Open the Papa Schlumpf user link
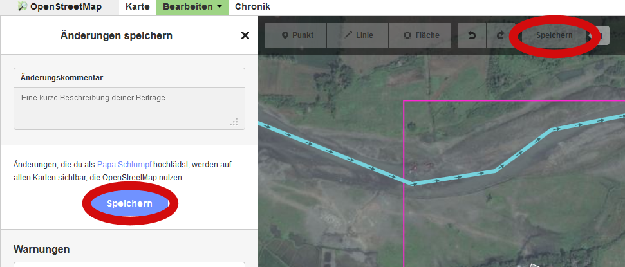This screenshot has width=625, height=267. pos(124,164)
